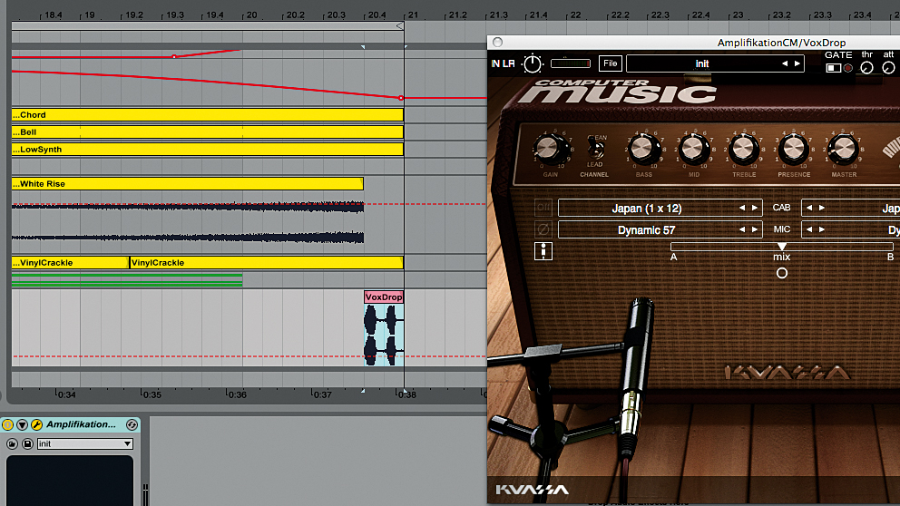Open the plug-in window via wrench icon

click(36, 424)
